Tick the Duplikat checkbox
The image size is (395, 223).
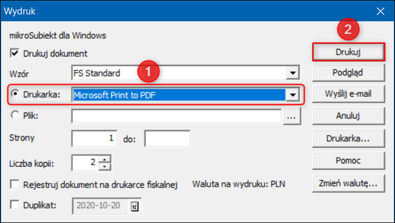14,205
